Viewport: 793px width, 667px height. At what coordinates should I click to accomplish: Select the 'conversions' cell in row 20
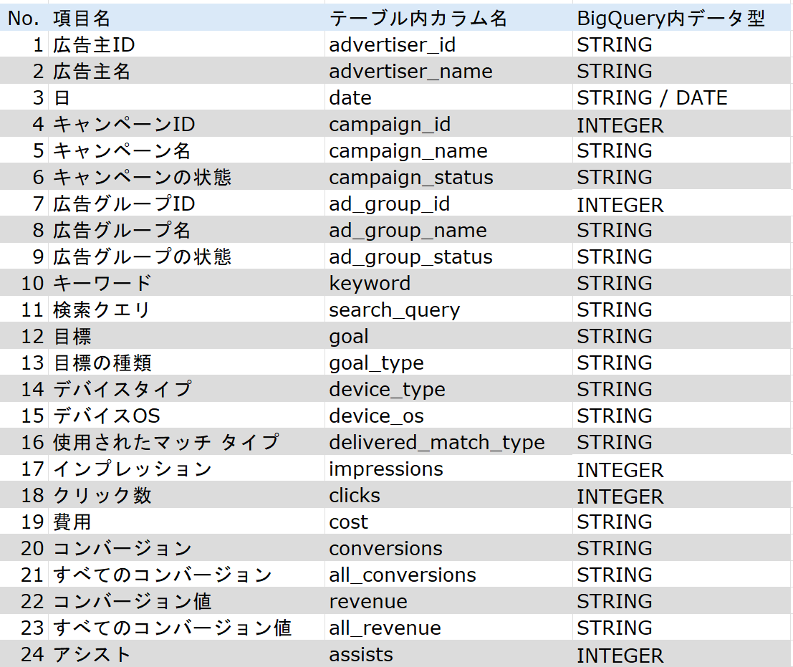pos(448,548)
